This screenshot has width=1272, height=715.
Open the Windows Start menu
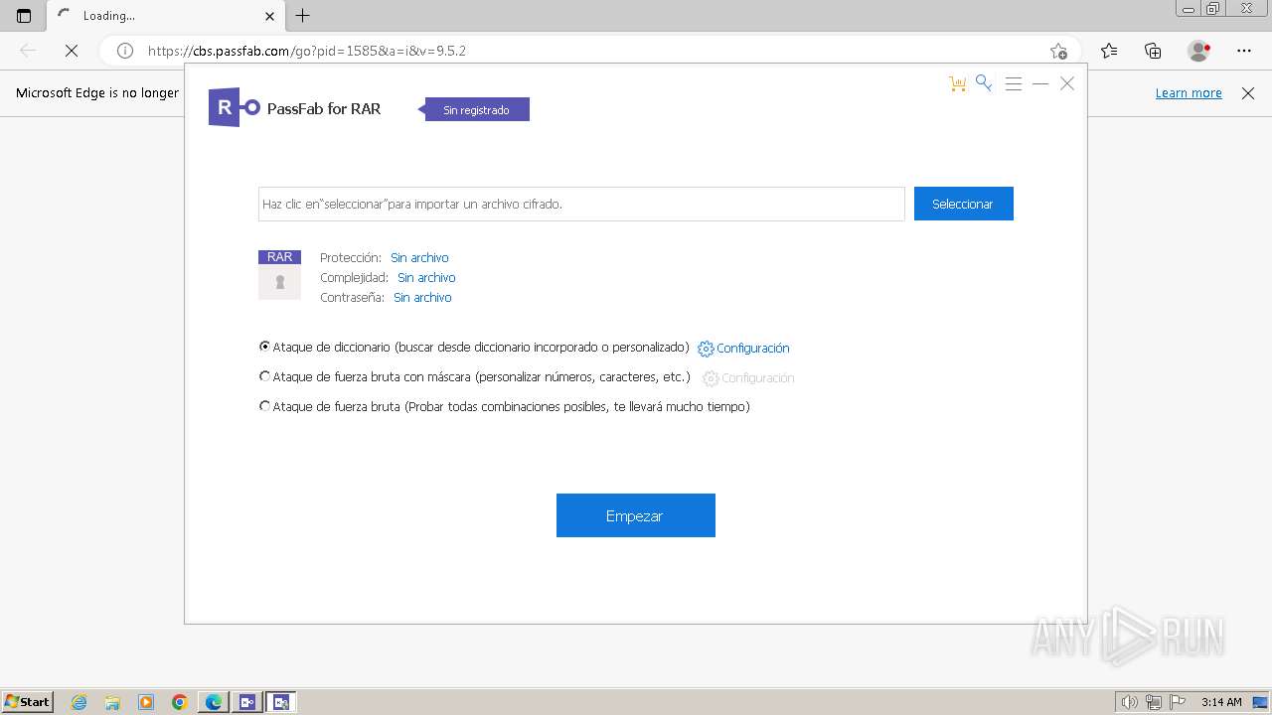[28, 702]
